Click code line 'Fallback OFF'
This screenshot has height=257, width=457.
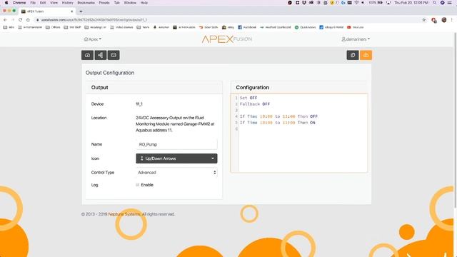coord(255,104)
